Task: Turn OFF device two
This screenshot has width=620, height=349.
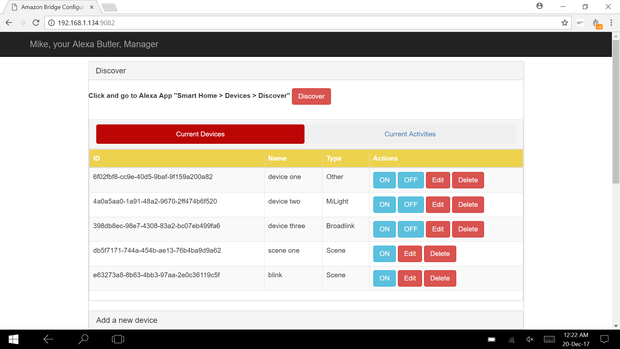Action: [x=410, y=205]
